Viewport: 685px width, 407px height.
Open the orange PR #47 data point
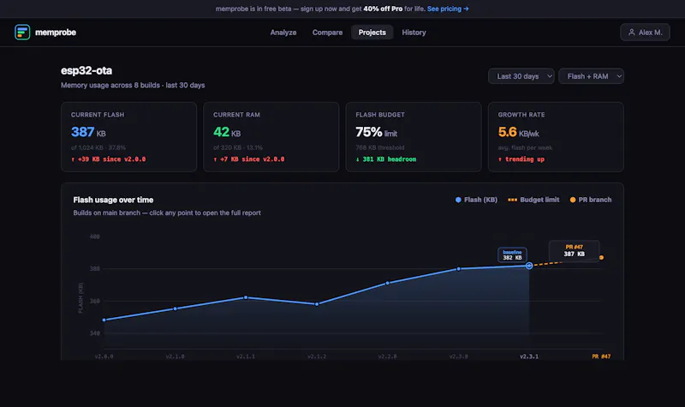click(x=602, y=258)
